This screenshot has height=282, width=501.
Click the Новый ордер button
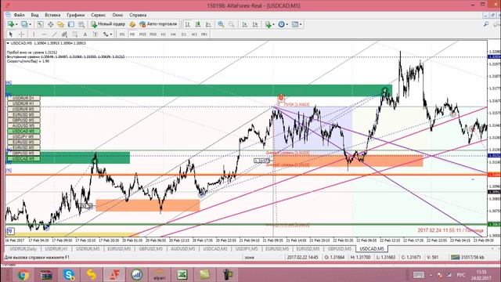(x=108, y=24)
